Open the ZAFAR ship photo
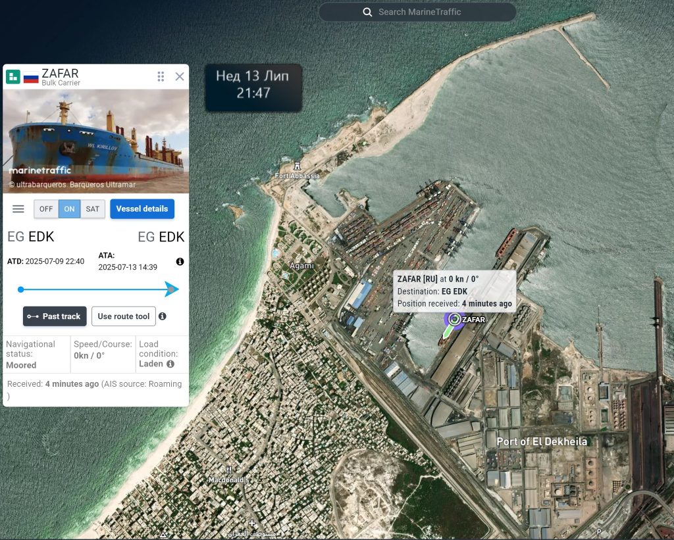Viewport: 674px width, 540px height. tap(96, 141)
